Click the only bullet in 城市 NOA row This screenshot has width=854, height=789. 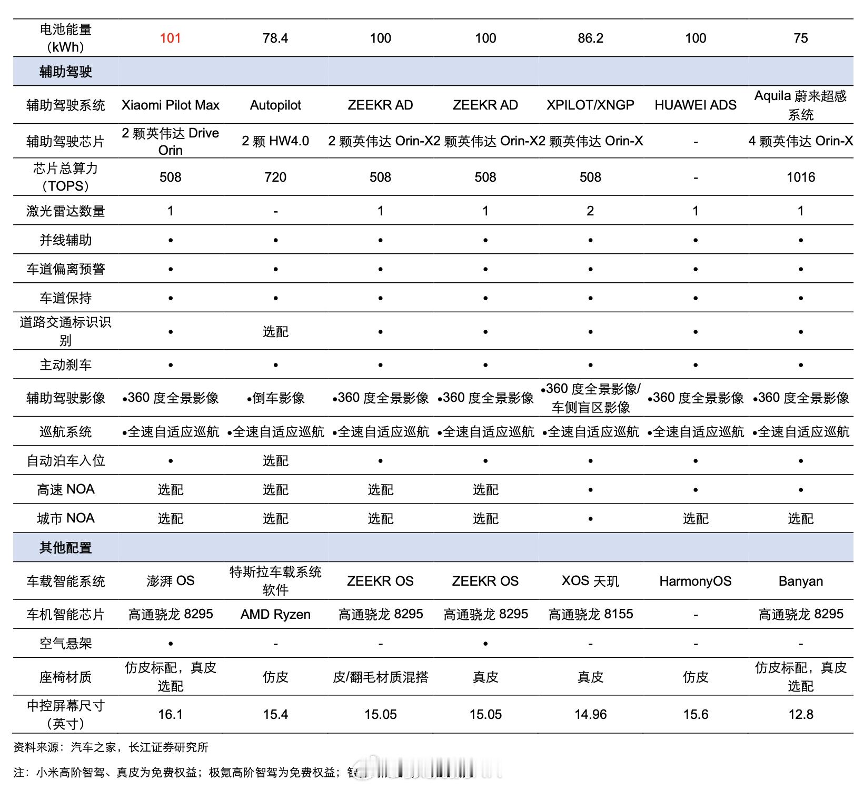(x=590, y=519)
